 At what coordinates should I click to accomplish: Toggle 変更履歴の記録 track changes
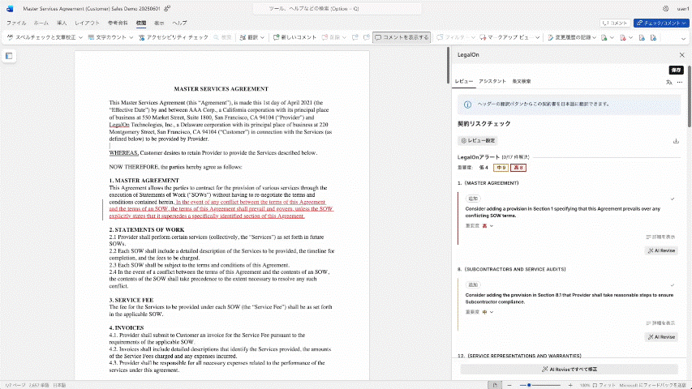pyautogui.click(x=569, y=37)
